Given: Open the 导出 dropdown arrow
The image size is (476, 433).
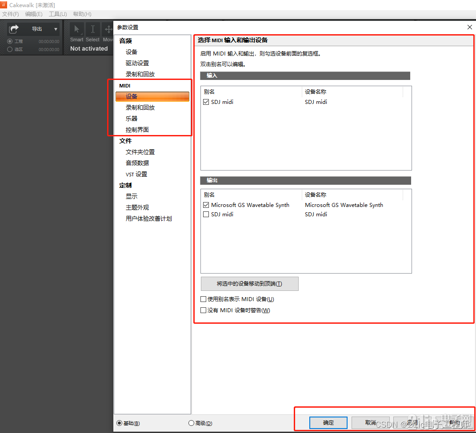Looking at the screenshot, I should pyautogui.click(x=56, y=29).
